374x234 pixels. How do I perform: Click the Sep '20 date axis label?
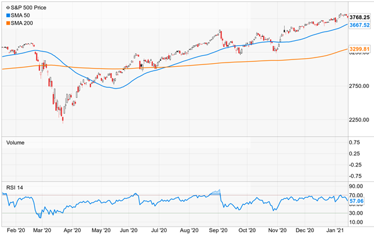[218, 230]
